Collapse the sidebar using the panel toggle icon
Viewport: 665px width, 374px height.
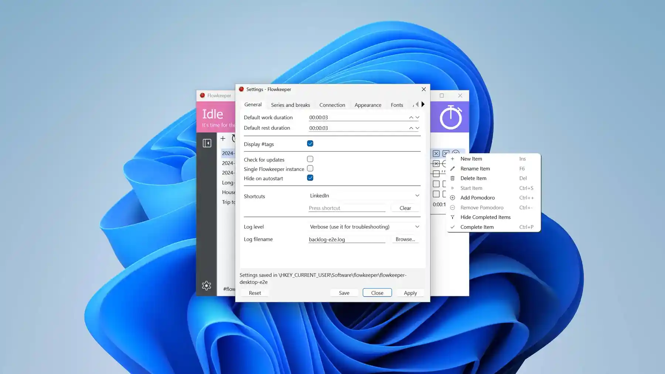tap(207, 143)
